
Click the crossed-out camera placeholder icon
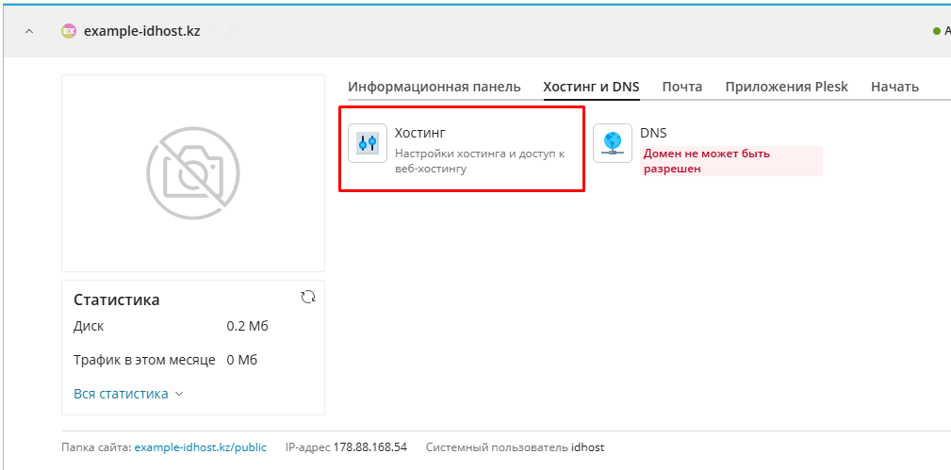tap(193, 173)
